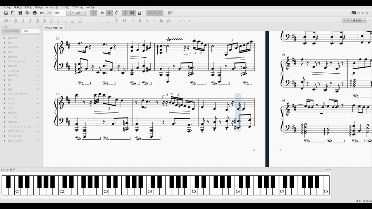Apply a double sharp accidental
The width and height of the screenshot is (372, 209).
pos(133,21)
